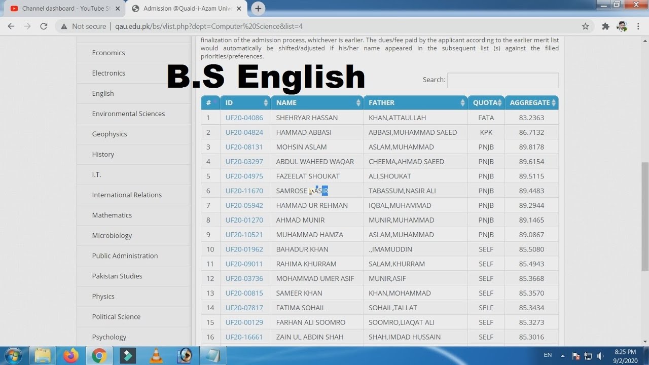Open the clock showing 8:25 PM
Screen dimensions: 649x365
click(625, 356)
